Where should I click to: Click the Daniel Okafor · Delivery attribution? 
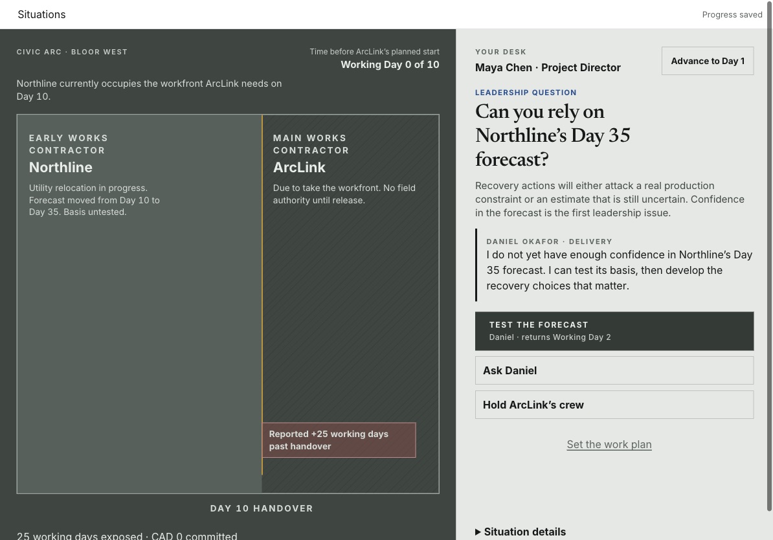point(549,242)
